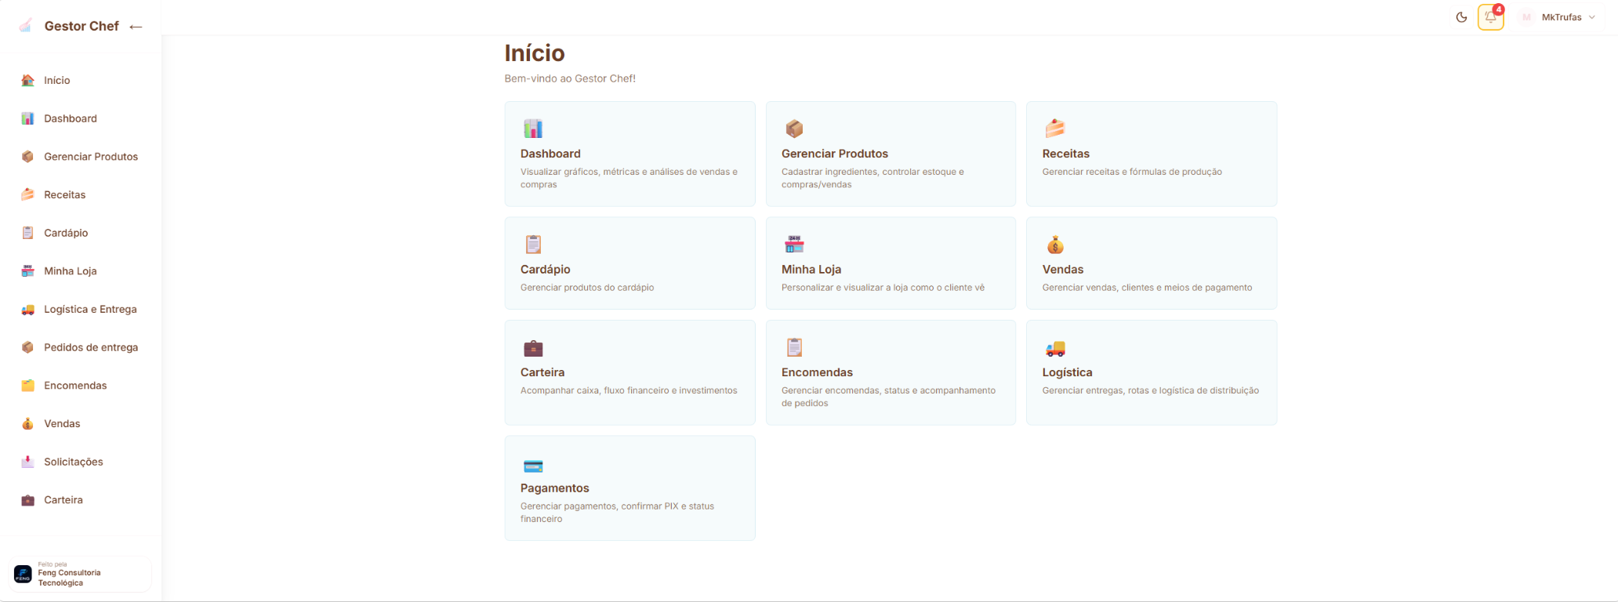
Task: Click the Vendas money bag icon in sidebar
Action: click(x=27, y=423)
